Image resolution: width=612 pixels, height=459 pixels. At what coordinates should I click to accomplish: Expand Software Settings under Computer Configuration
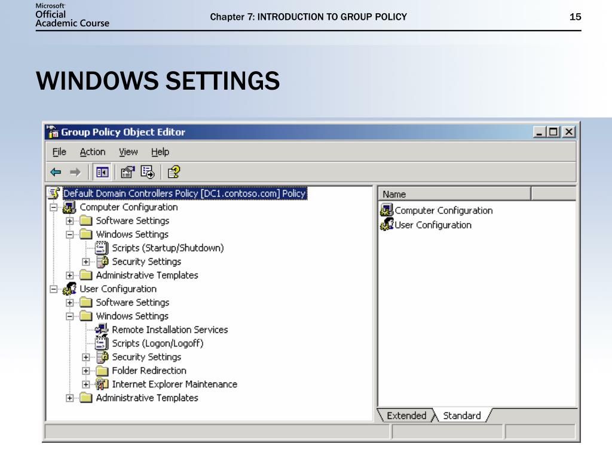[x=69, y=221]
